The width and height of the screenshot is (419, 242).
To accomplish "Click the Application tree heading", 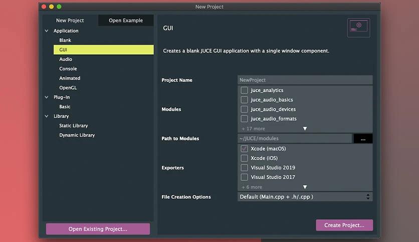I will point(66,31).
